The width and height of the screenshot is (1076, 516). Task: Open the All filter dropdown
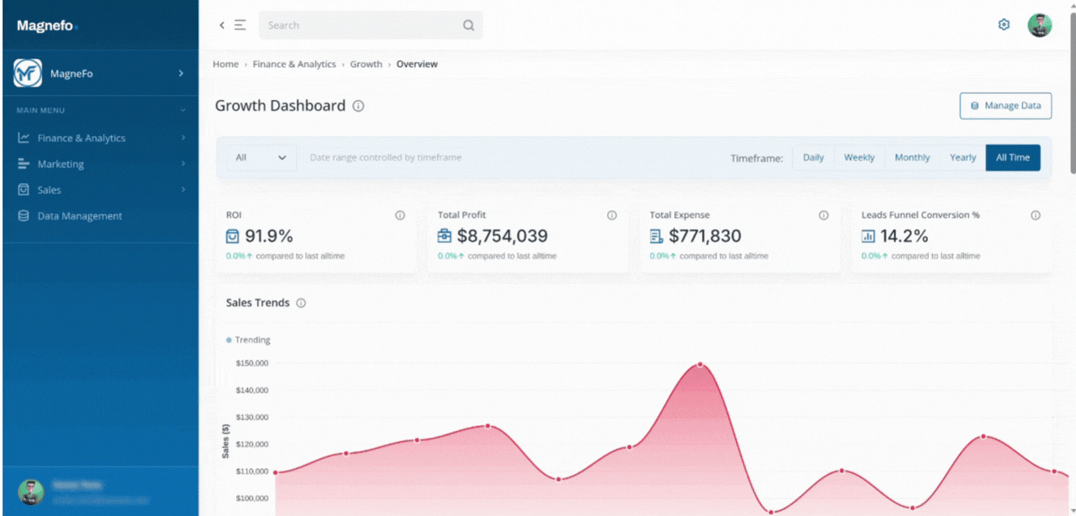261,157
